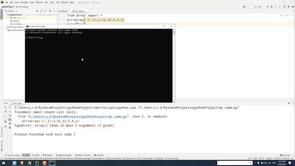
Task: Click JetBrains Toolbox icon at toolbar end
Action: click(x=293, y=6)
